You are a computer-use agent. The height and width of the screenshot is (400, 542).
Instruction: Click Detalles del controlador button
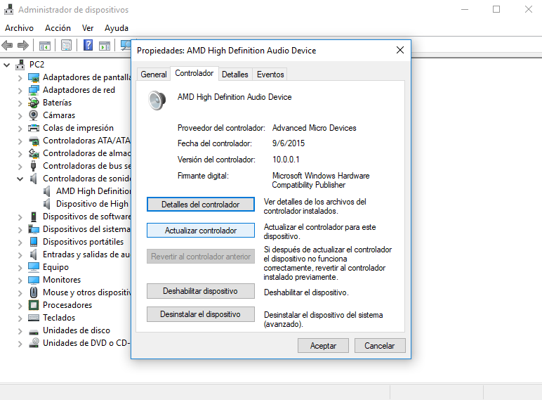pyautogui.click(x=201, y=205)
